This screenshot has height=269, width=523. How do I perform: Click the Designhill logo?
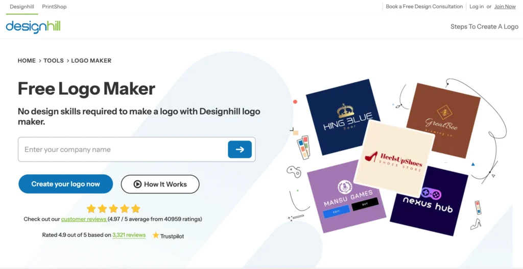[x=33, y=26]
